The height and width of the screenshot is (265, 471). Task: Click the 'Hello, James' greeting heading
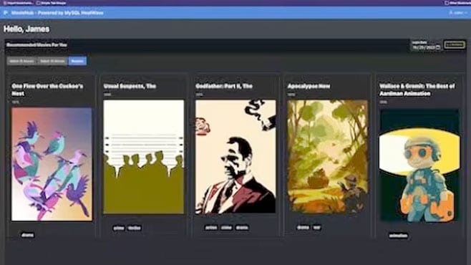click(26, 29)
